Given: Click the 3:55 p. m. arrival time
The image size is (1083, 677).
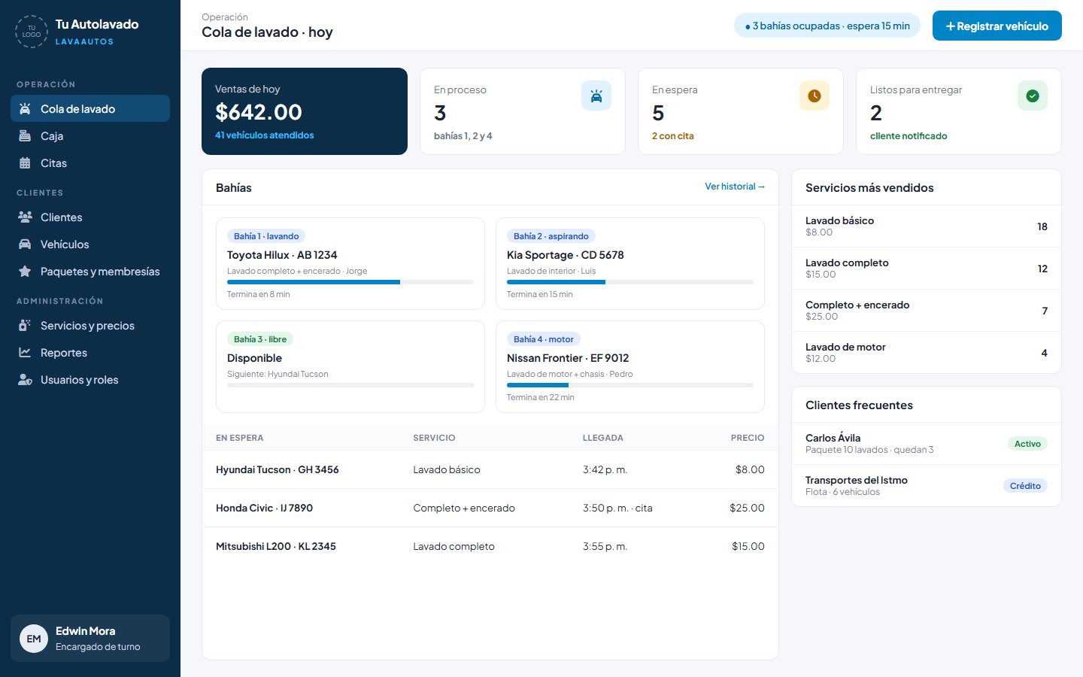Looking at the screenshot, I should 605,546.
